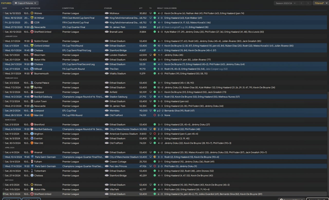Click the vertical scrollbar on the fixtures list
329x200 pixels.
[328, 144]
